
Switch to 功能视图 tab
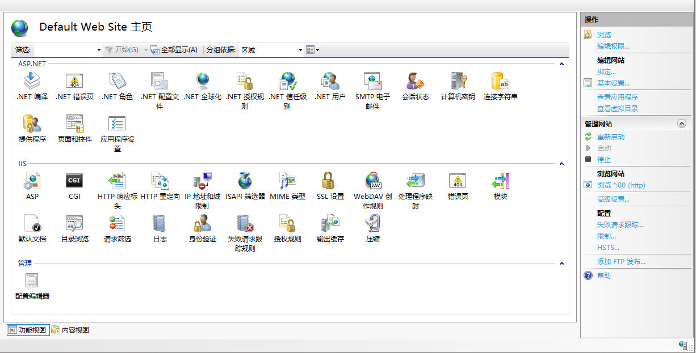click(28, 330)
